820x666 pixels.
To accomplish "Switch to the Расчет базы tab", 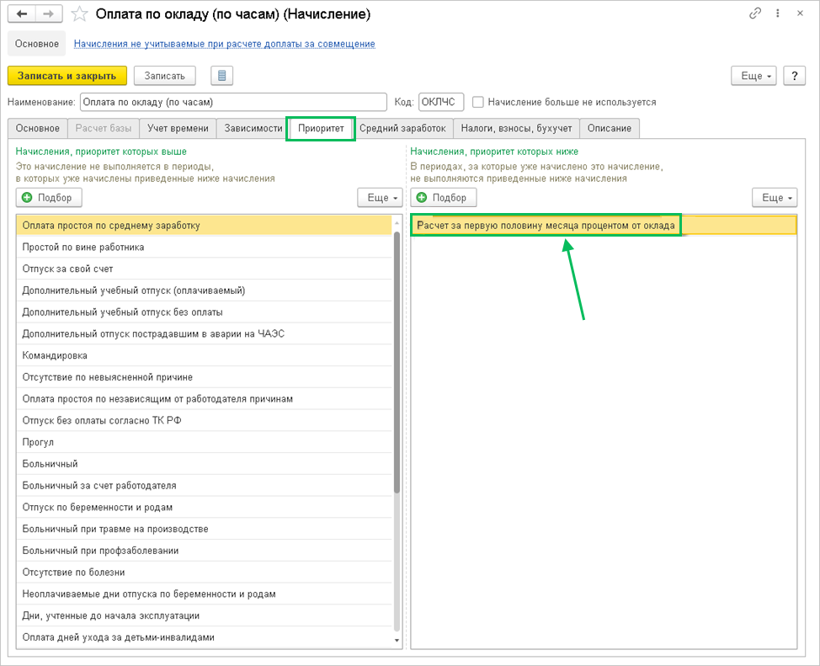I will pos(104,128).
